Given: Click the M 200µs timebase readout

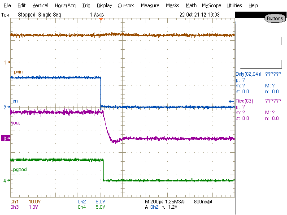Looking at the screenshot, I should 154,202.
